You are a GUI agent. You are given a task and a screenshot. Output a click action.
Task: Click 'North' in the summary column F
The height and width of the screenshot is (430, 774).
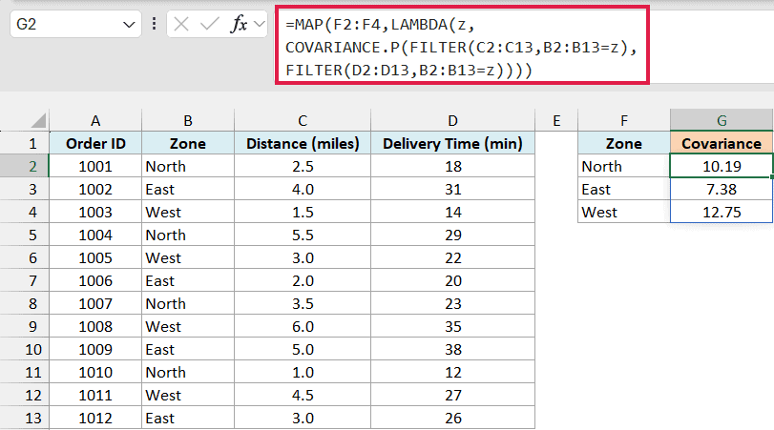pyautogui.click(x=624, y=166)
